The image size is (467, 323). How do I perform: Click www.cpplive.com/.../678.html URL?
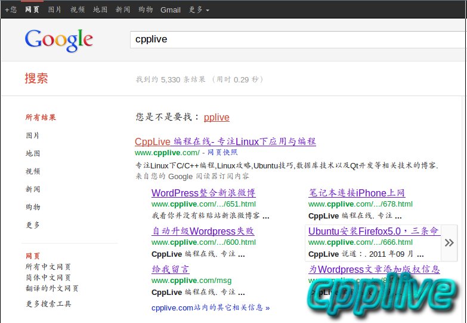pos(360,204)
